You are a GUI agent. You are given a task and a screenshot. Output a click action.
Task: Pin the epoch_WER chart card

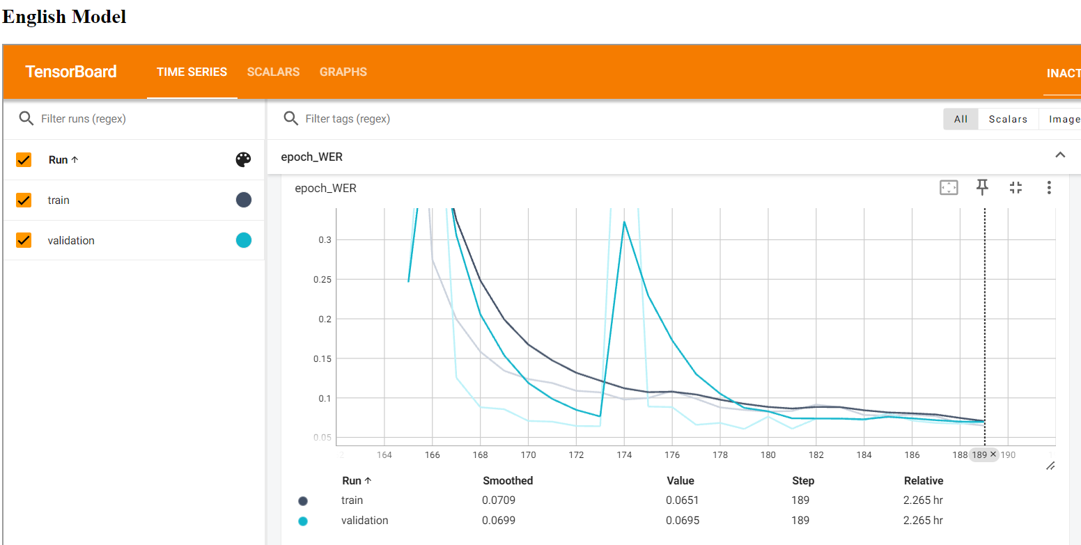click(982, 187)
